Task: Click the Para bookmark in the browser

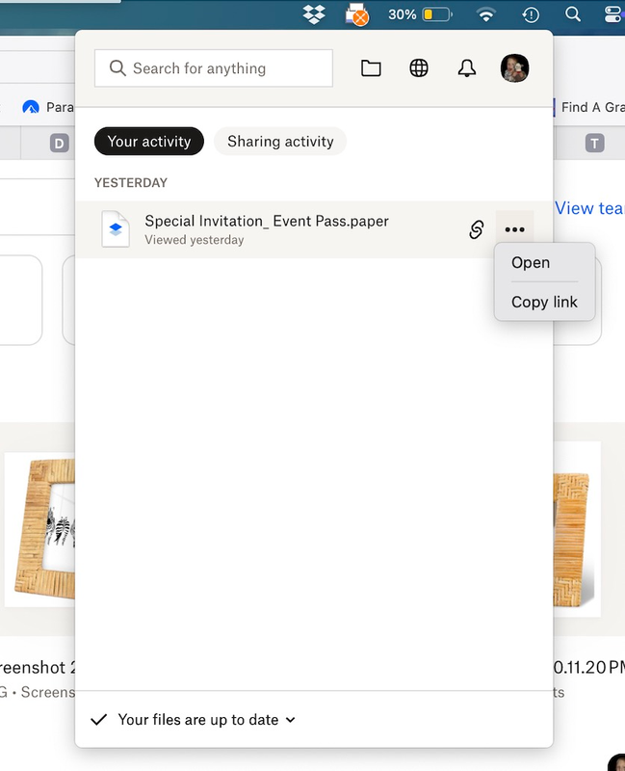Action: click(x=48, y=107)
